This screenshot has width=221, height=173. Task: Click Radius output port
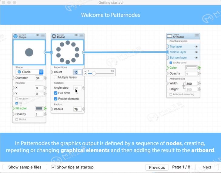point(84,109)
